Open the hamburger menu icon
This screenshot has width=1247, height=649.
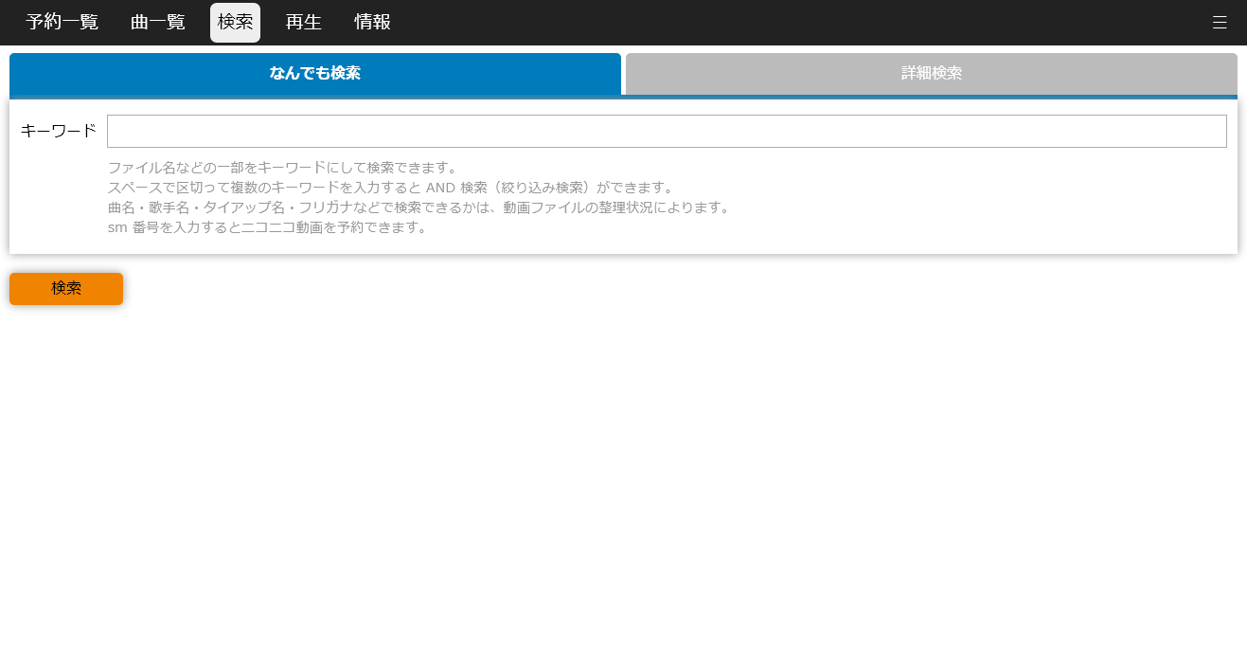pyautogui.click(x=1220, y=23)
